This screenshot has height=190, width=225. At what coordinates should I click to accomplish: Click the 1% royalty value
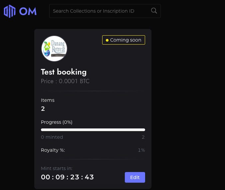tap(141, 150)
